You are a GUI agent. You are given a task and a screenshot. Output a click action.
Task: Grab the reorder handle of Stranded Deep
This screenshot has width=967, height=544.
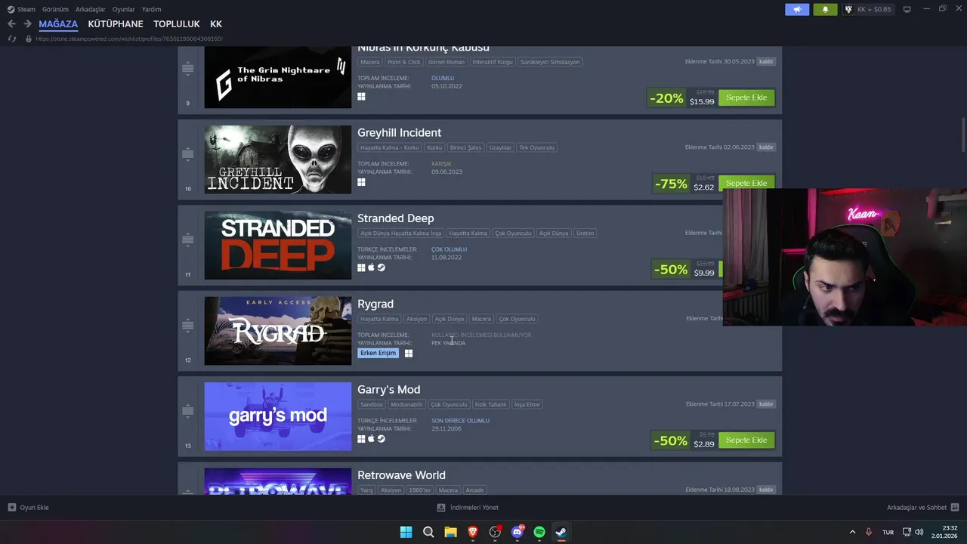(187, 240)
